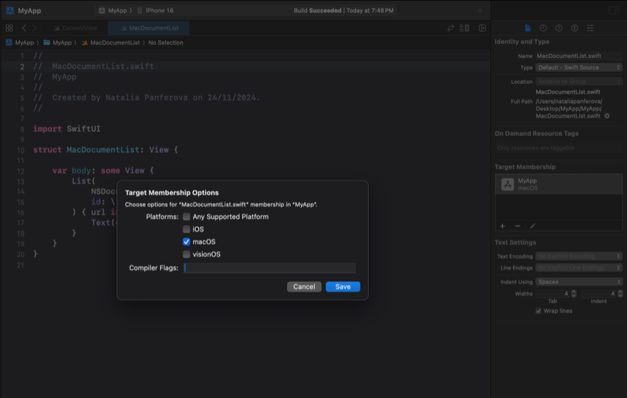Click the Build Succeeded status text
The height and width of the screenshot is (398, 627).
pyautogui.click(x=318, y=10)
